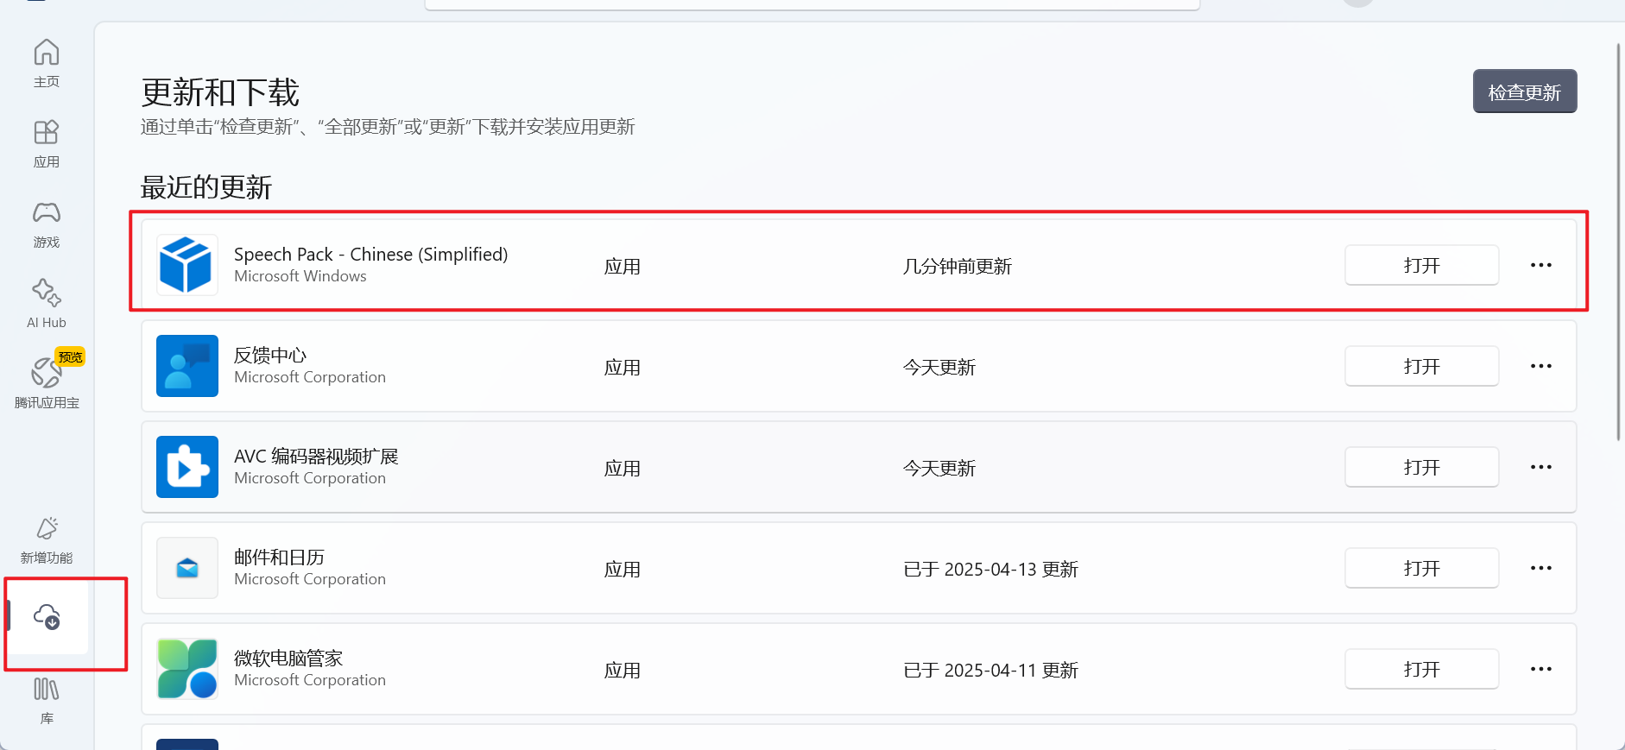The image size is (1625, 750).
Task: Open 微软电脑管家 using its 打开 button
Action: [x=1421, y=669]
